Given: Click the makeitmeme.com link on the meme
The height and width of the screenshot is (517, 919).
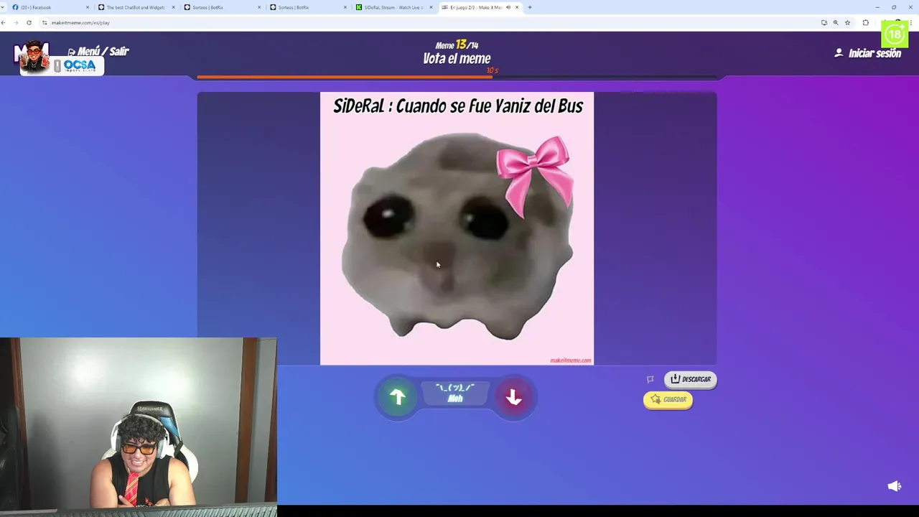Looking at the screenshot, I should [571, 360].
